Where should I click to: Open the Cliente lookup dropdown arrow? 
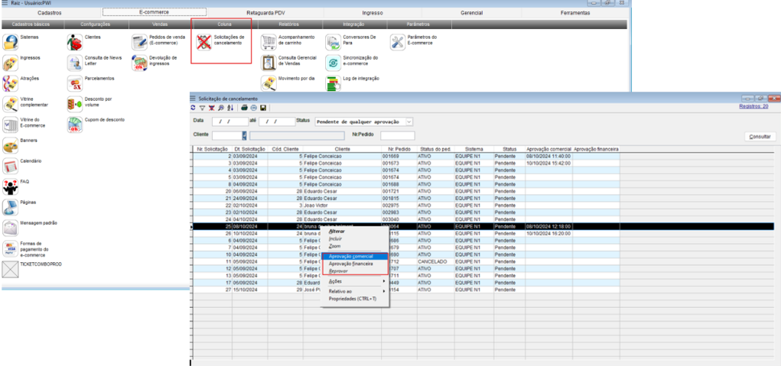point(245,135)
